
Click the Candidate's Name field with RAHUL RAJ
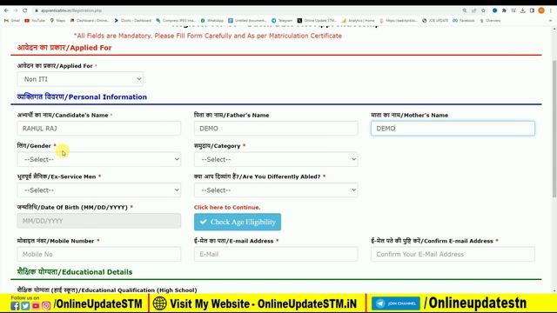pyautogui.click(x=98, y=129)
